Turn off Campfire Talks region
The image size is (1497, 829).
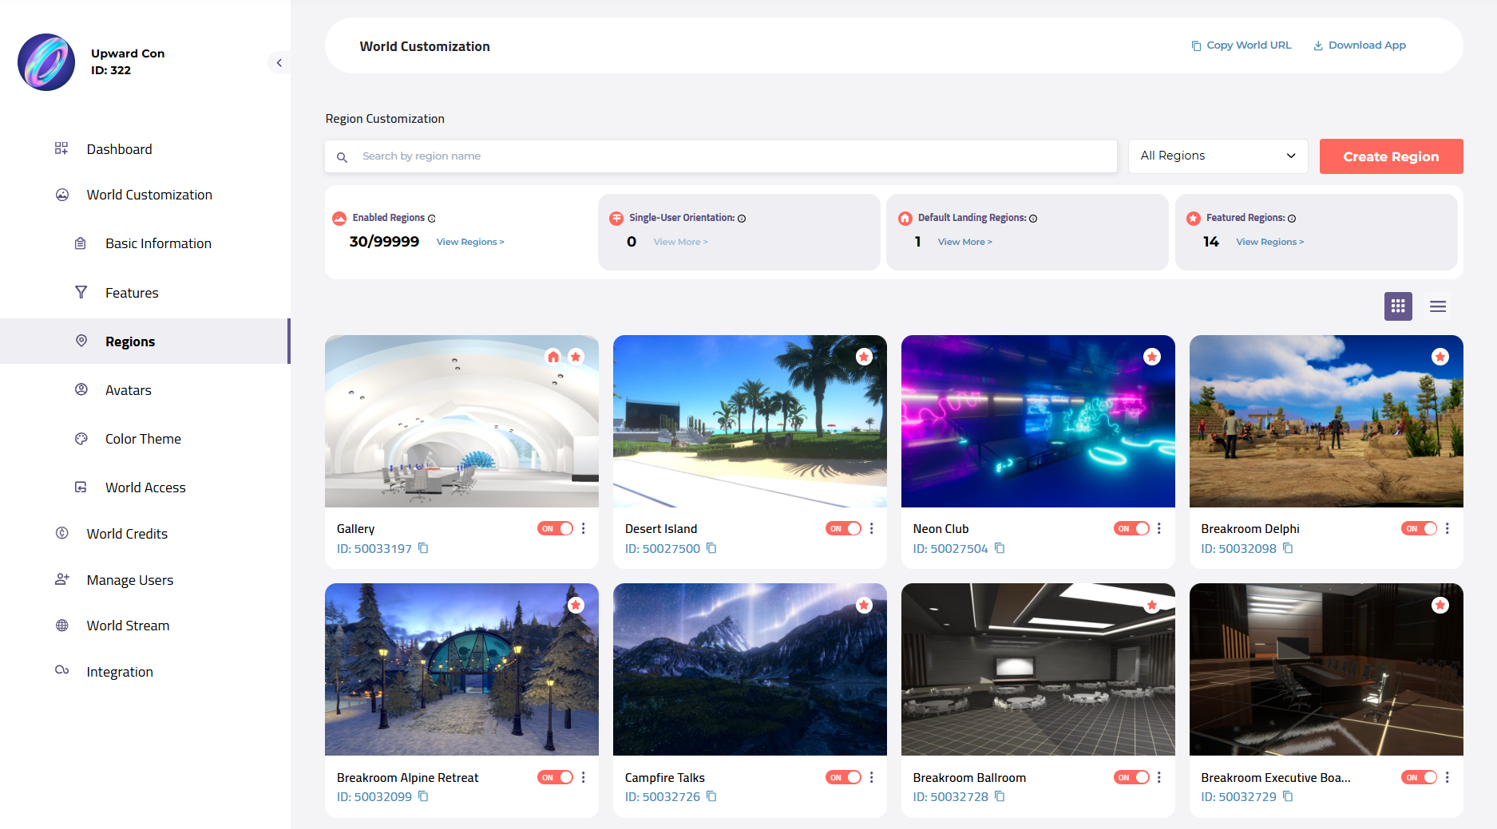coord(844,777)
